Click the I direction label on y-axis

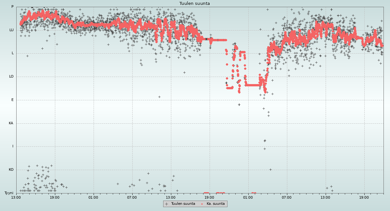(13, 146)
